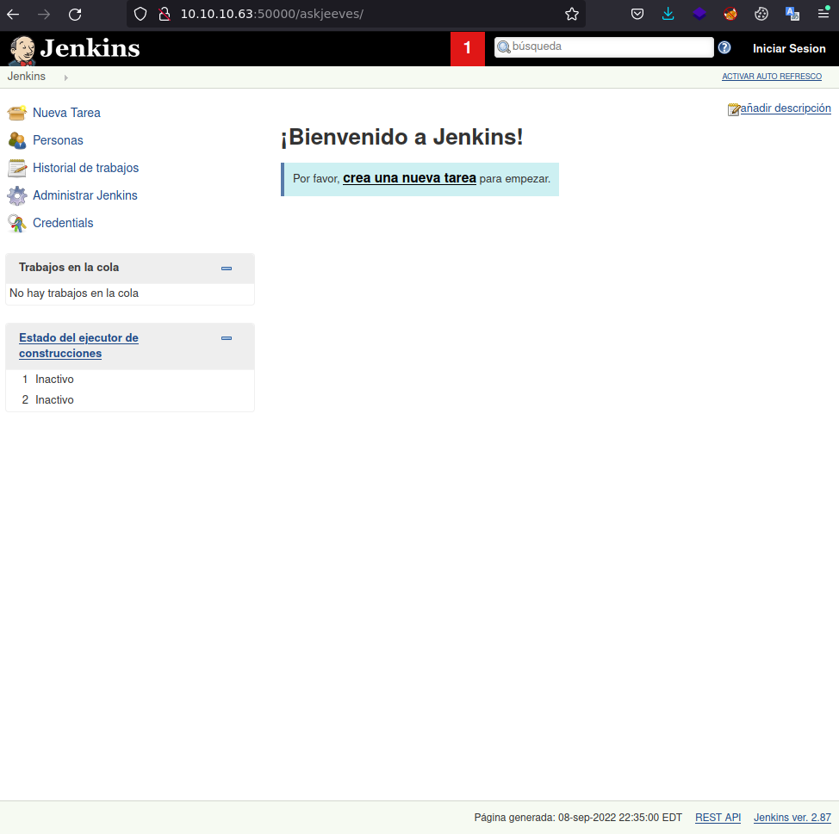Viewport: 839px width, 834px height.
Task: Open Administrar Jenkins from sidebar
Action: [85, 195]
